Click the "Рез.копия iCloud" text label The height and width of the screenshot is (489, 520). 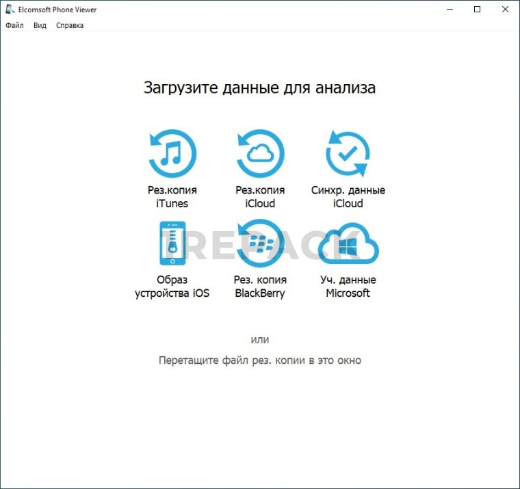point(260,197)
